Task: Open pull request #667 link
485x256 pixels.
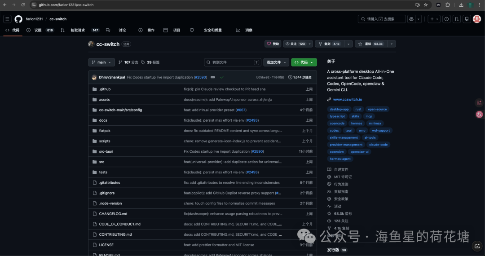Action: [x=241, y=110]
